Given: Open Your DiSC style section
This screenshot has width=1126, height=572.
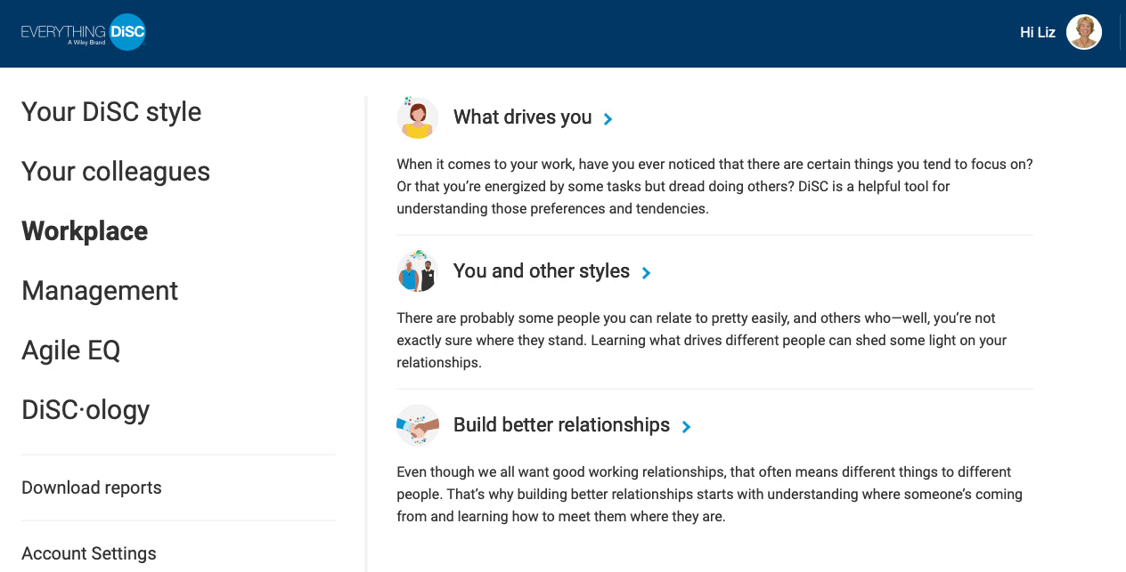Looking at the screenshot, I should coord(111,112).
